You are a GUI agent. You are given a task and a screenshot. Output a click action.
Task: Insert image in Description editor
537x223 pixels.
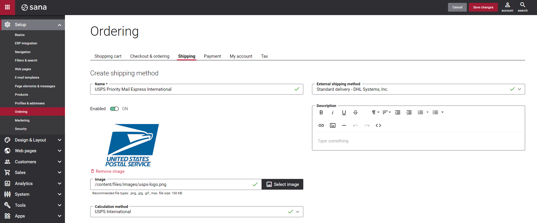(x=333, y=126)
